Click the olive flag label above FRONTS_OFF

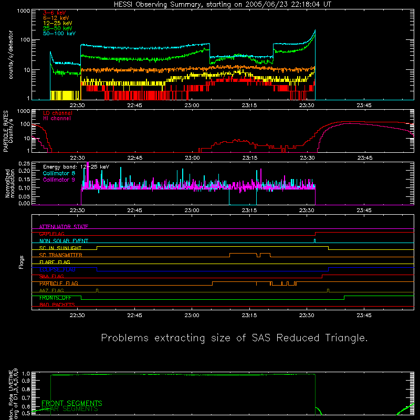51,290
